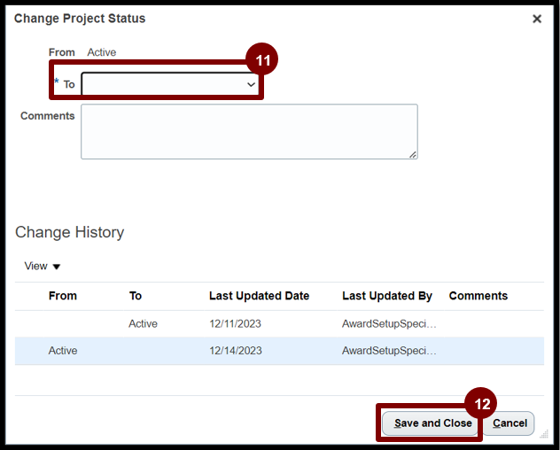Screen dimensions: 560x450
Task: Select the From column header
Action: pyautogui.click(x=63, y=296)
